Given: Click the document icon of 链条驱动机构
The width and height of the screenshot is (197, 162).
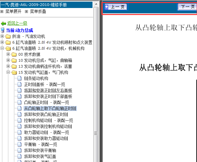Looking at the screenshot, I should [x=20, y=78].
